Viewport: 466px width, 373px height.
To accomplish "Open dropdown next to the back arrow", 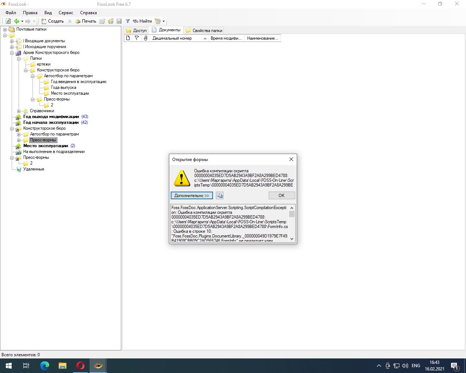I will 22,21.
